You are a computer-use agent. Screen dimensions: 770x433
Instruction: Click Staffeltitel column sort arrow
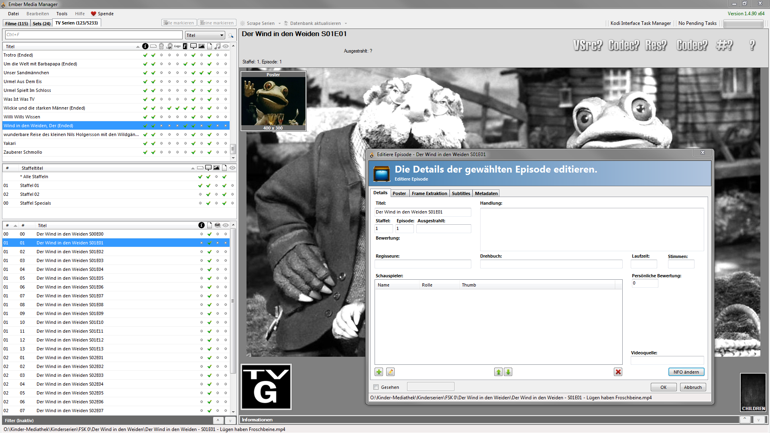point(193,168)
